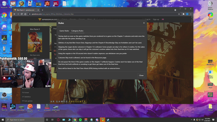217x122 pixels.
Task: Click the Speedrun.com trophy logo
Action: point(48,20)
